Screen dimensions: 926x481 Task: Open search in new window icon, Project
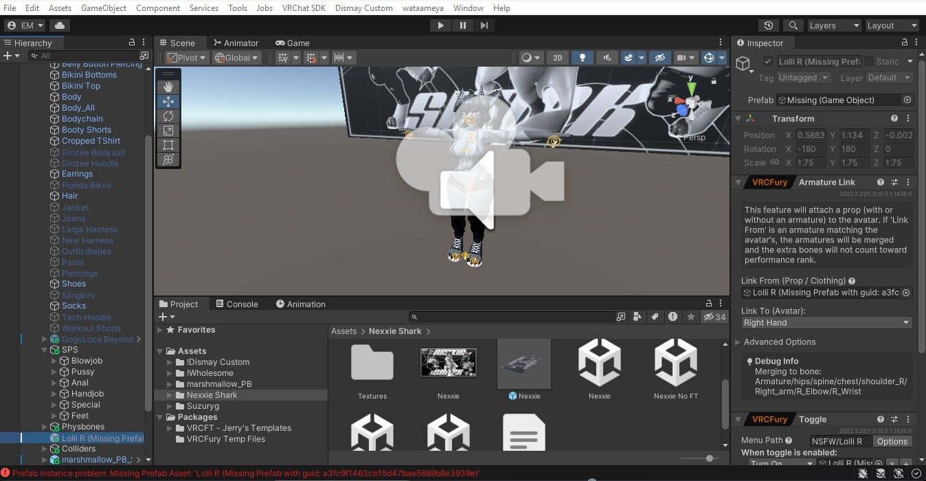(x=621, y=317)
